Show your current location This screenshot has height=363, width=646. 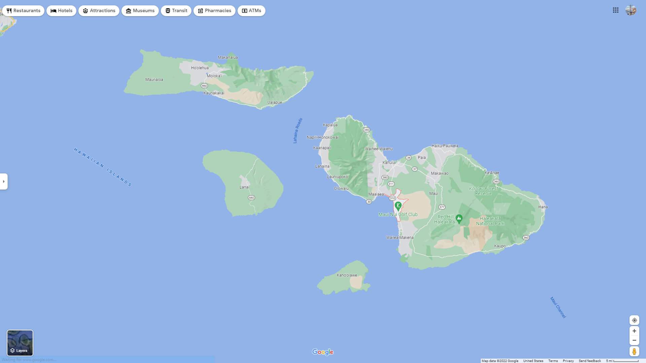coord(634,320)
